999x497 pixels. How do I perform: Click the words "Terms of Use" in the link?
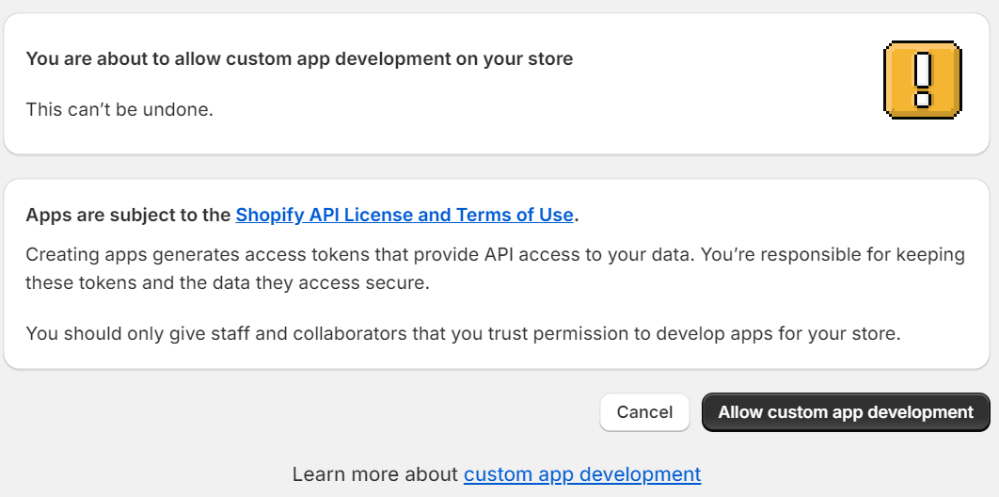515,215
